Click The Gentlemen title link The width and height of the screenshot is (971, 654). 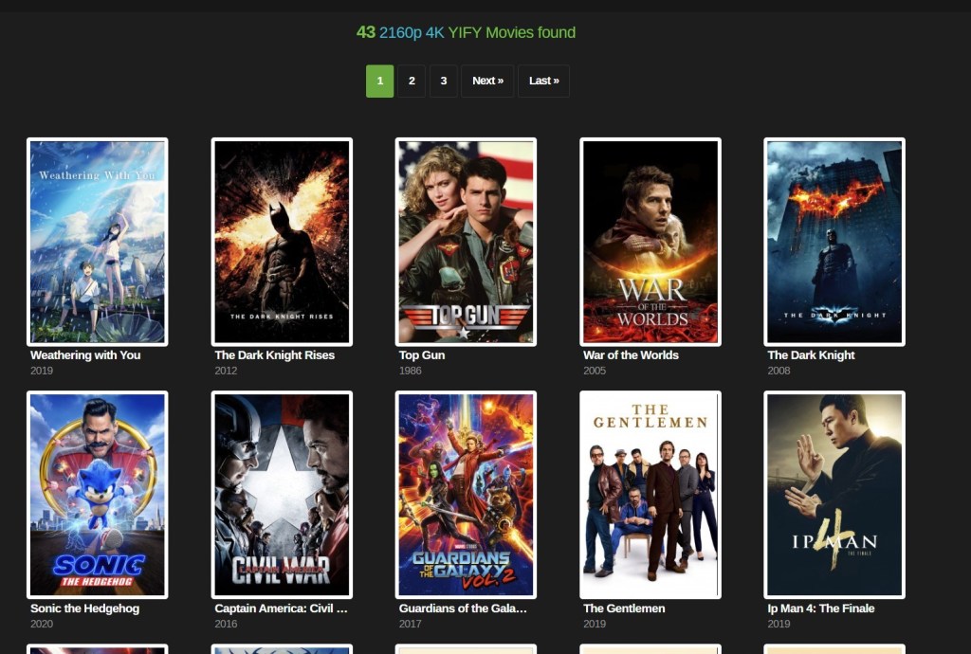pos(624,609)
